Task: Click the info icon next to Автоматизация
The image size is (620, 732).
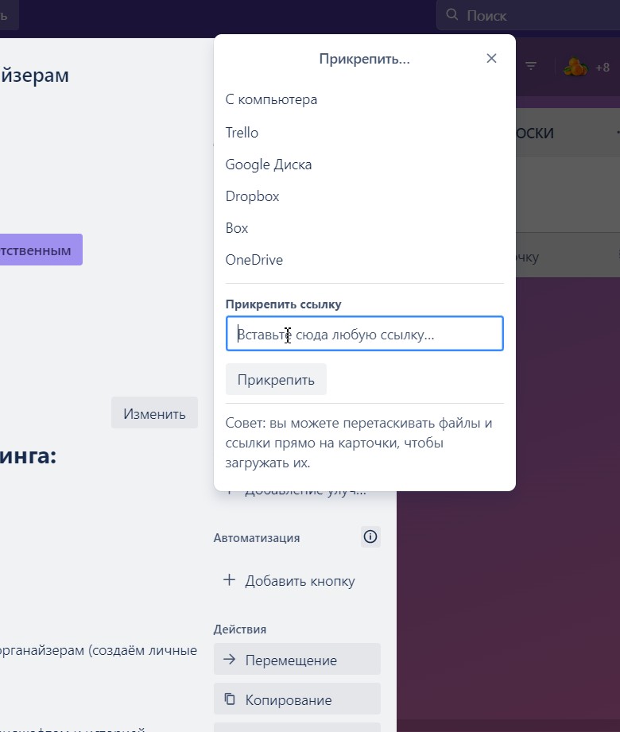Action: [370, 536]
